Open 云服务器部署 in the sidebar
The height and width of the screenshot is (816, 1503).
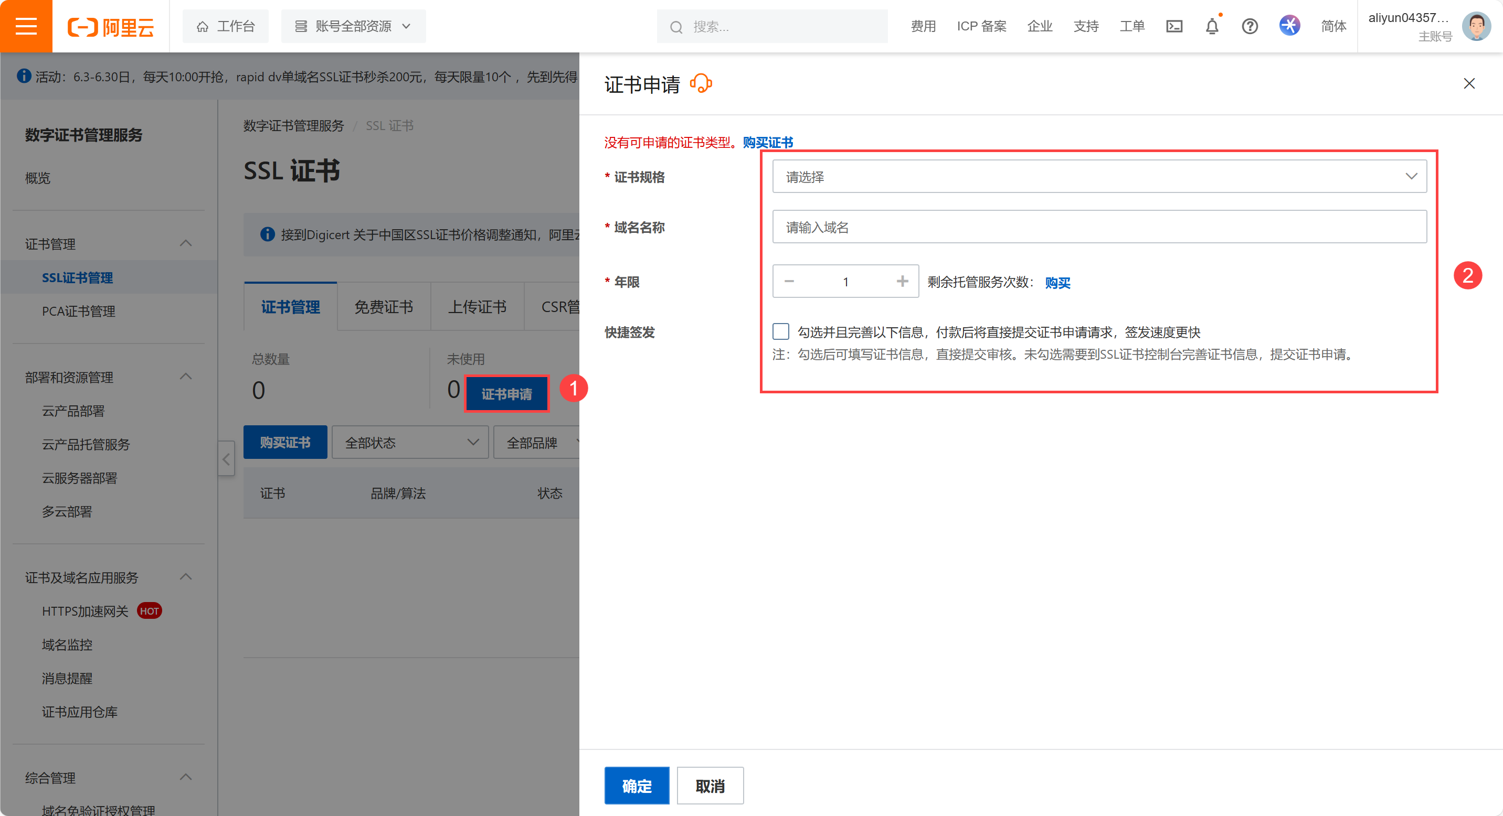click(79, 478)
